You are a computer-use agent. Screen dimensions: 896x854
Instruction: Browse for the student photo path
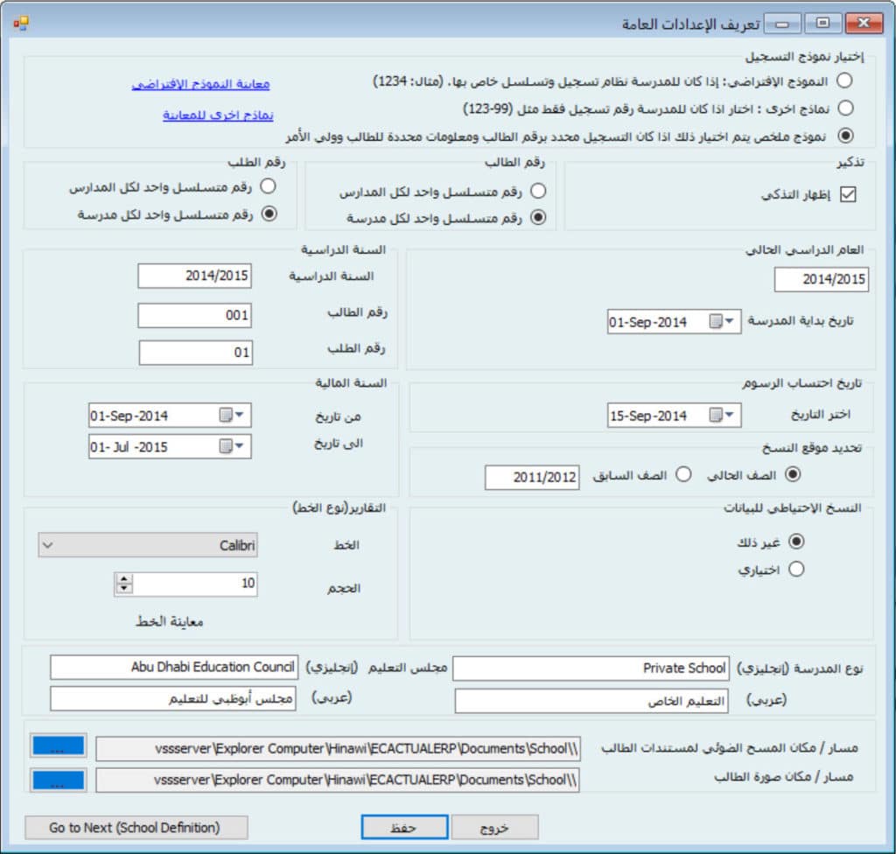(58, 780)
